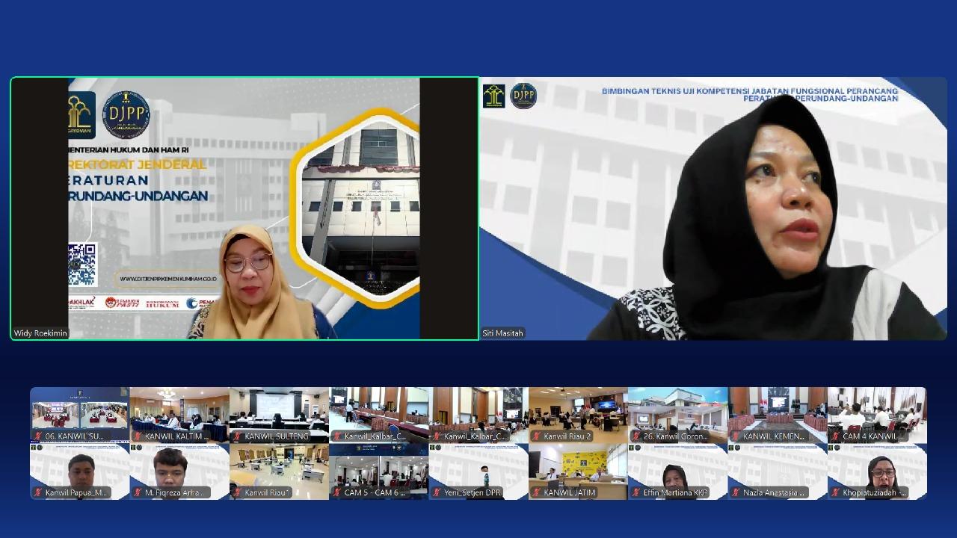Click the muted mic icon on KANWIL KALTIM
This screenshot has height=538, width=957.
[x=138, y=436]
